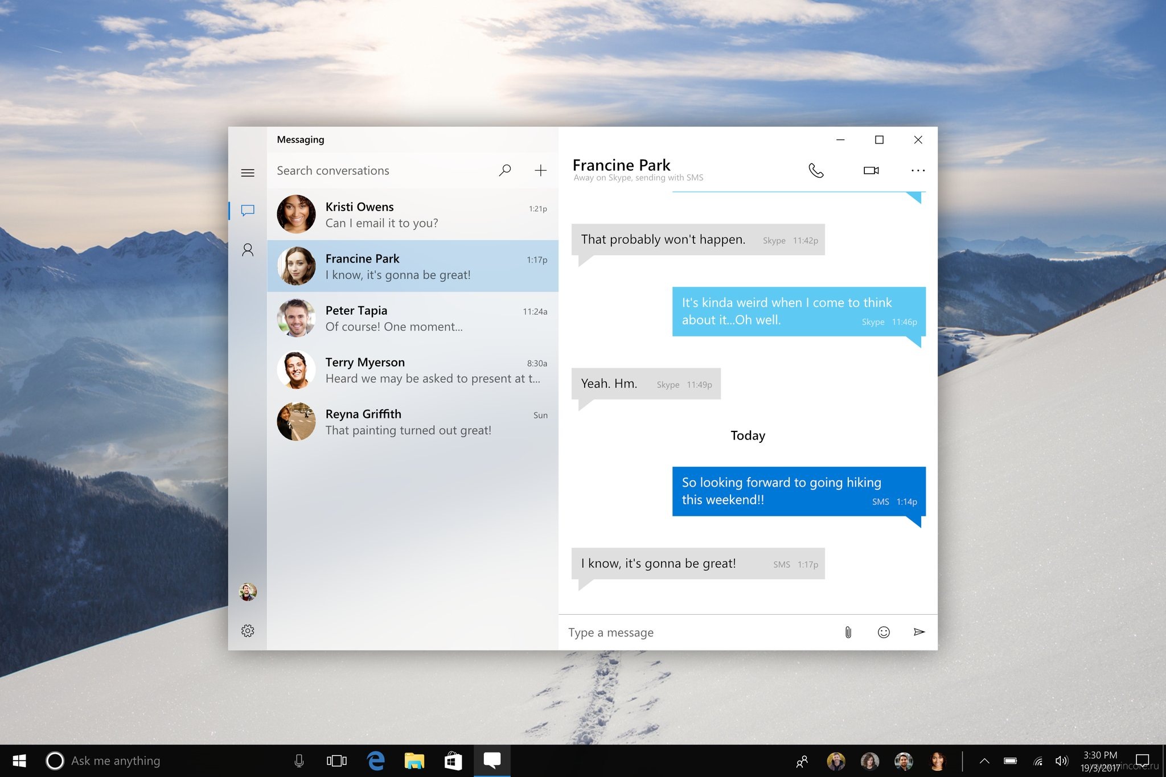Click the 'So looking forward to going hiking' message
This screenshot has height=777, width=1166.
click(799, 491)
